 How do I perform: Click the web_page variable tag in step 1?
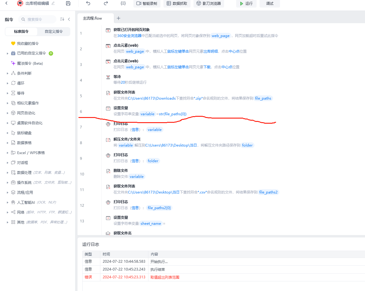pyautogui.click(x=221, y=36)
